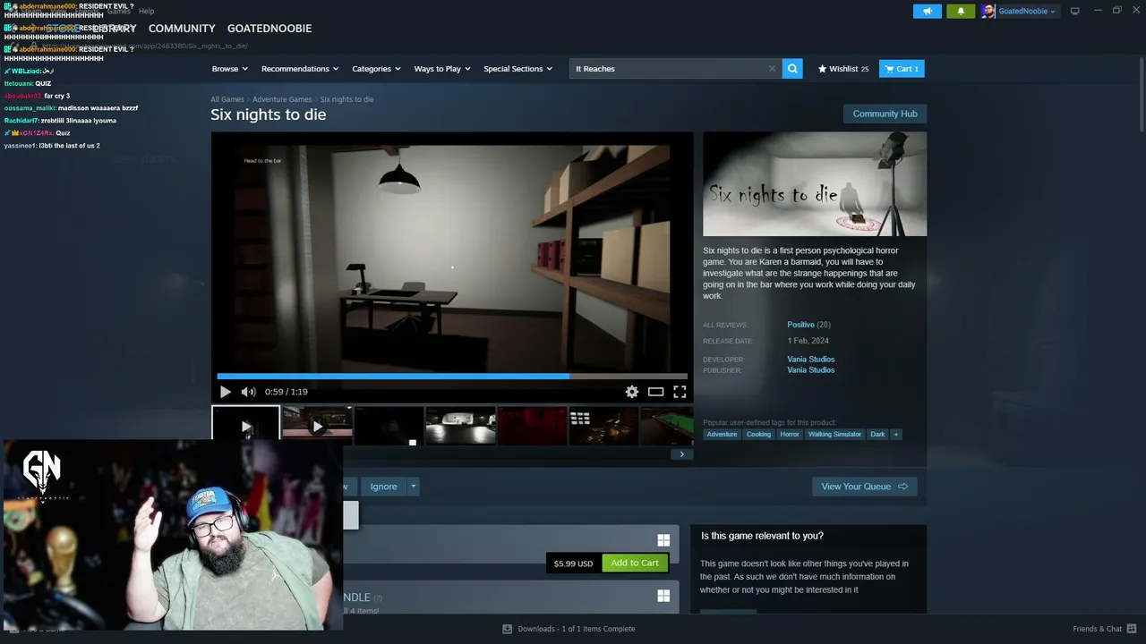Select the Dark tag
This screenshot has width=1146, height=644.
pyautogui.click(x=877, y=435)
